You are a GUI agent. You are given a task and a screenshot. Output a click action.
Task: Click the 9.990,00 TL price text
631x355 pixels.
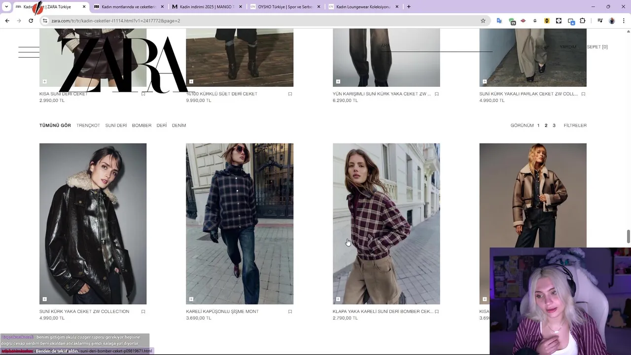199,101
